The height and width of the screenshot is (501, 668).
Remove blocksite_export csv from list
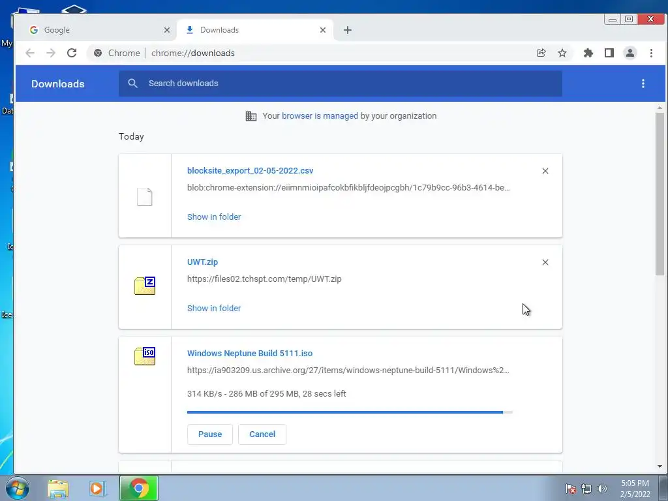click(545, 171)
